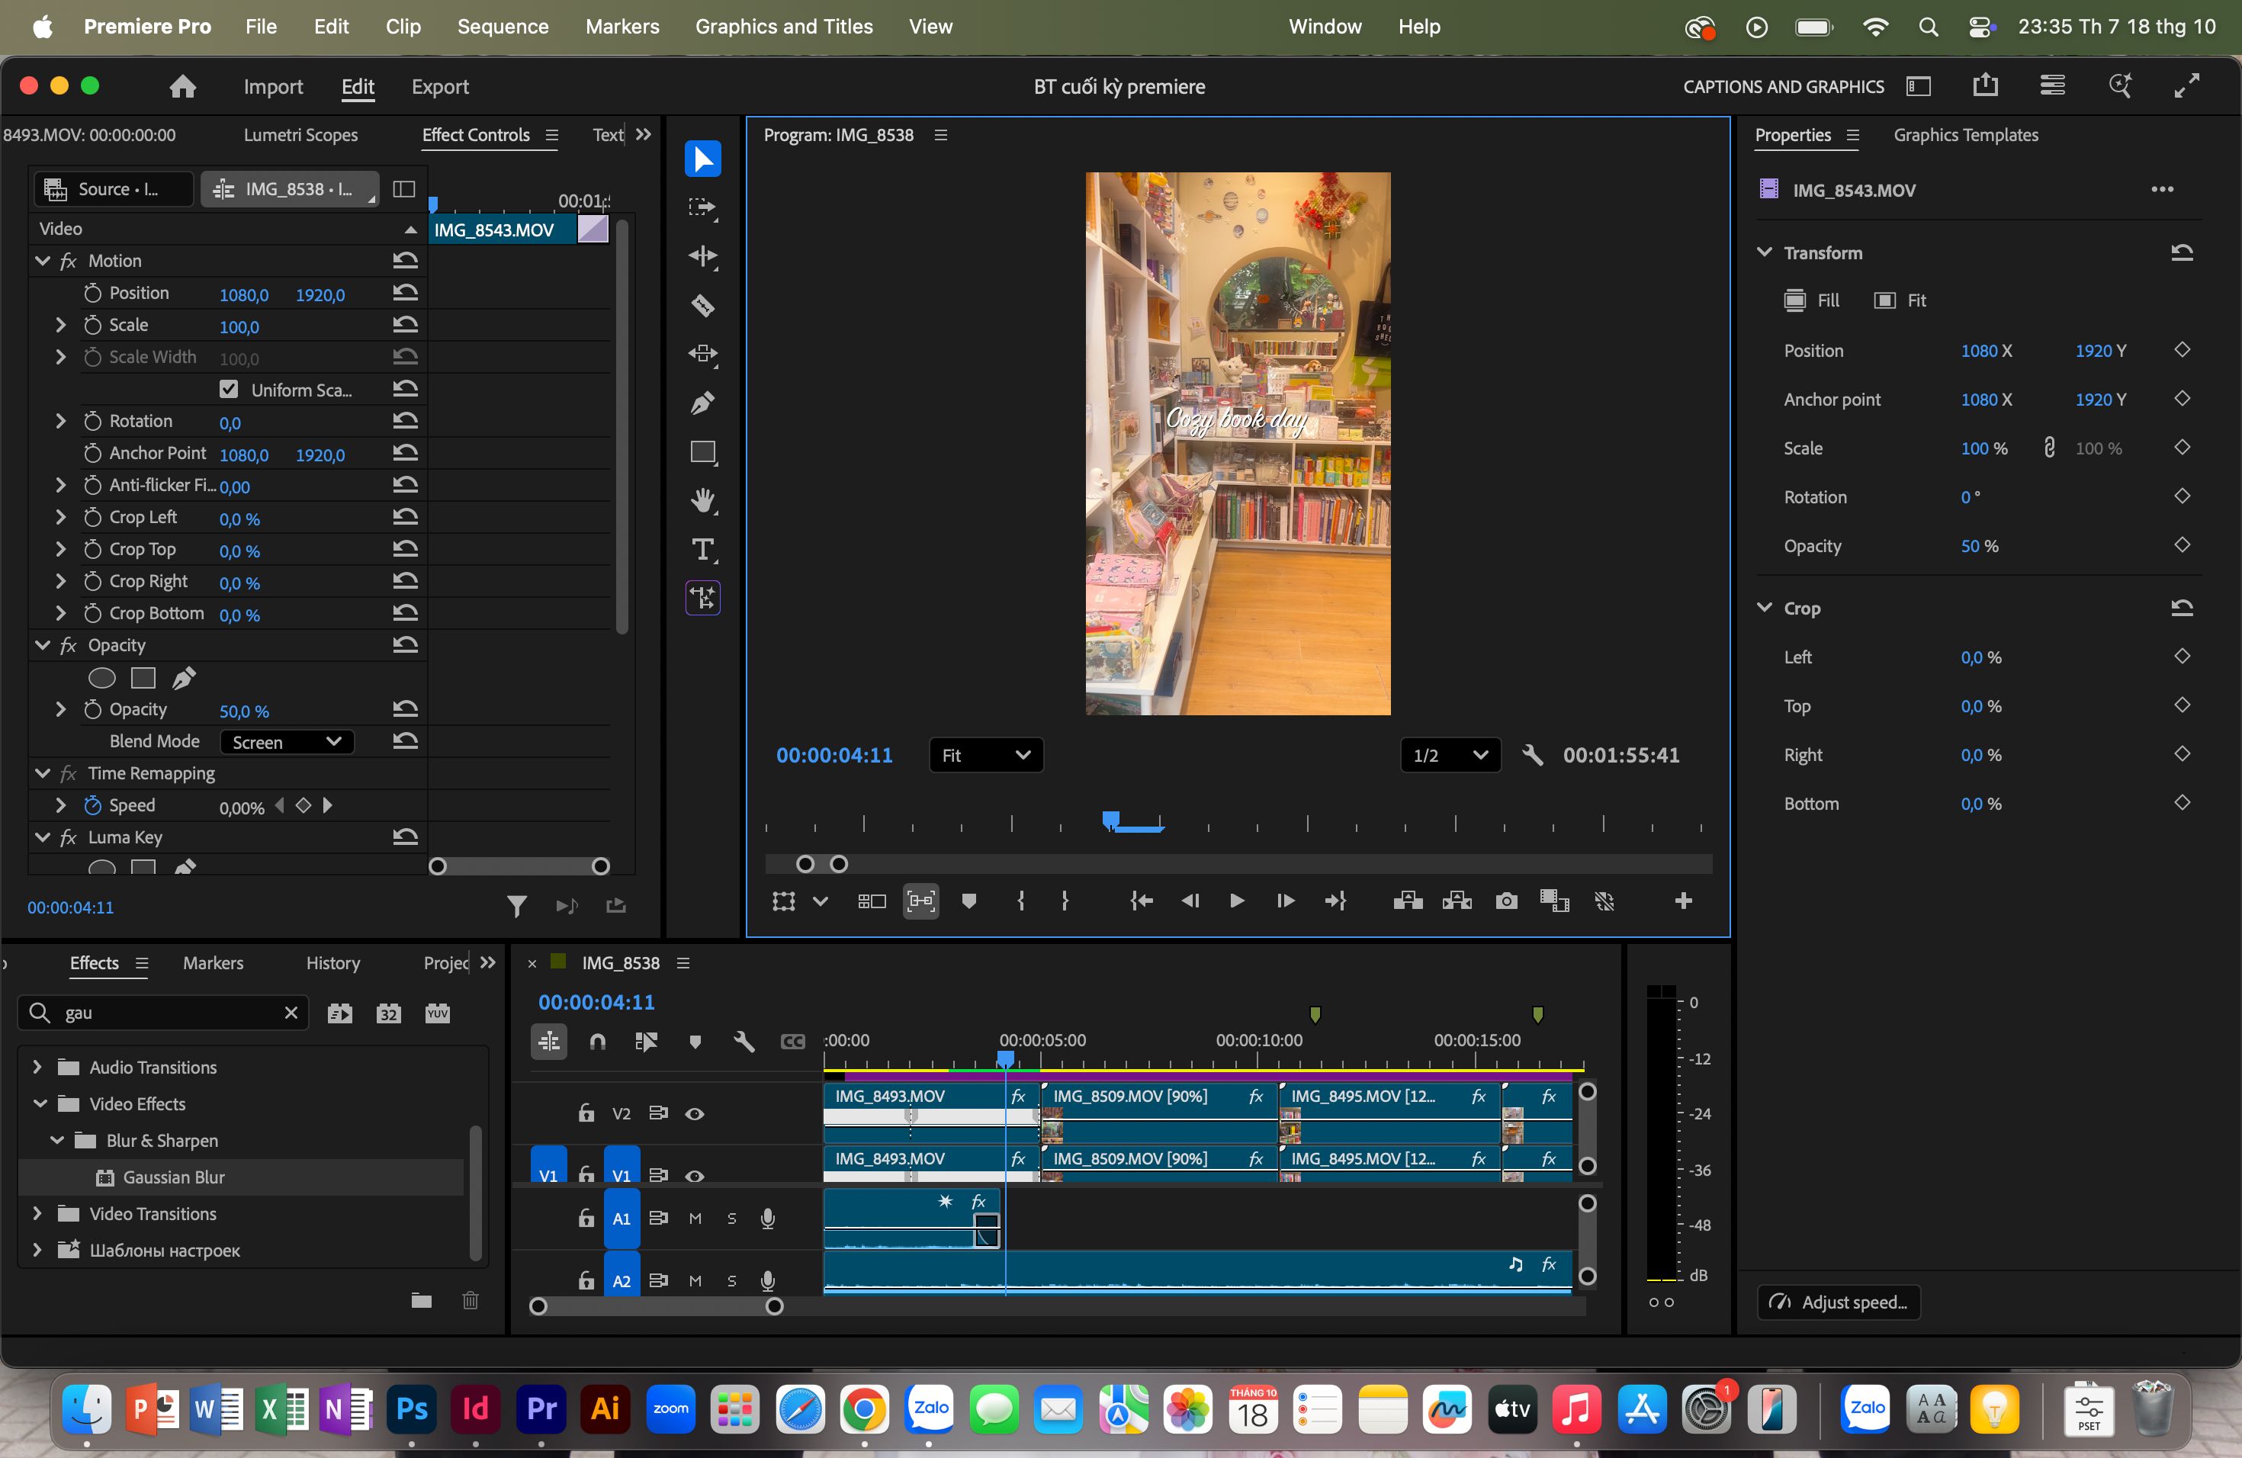Click the Export Frame camera icon

coord(1506,901)
